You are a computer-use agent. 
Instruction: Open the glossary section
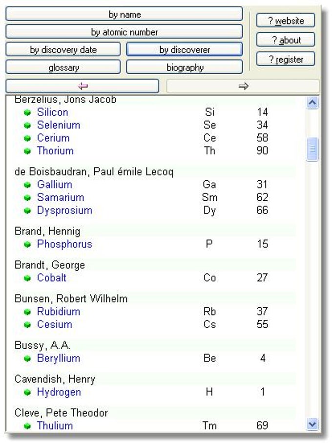pyautogui.click(x=62, y=67)
